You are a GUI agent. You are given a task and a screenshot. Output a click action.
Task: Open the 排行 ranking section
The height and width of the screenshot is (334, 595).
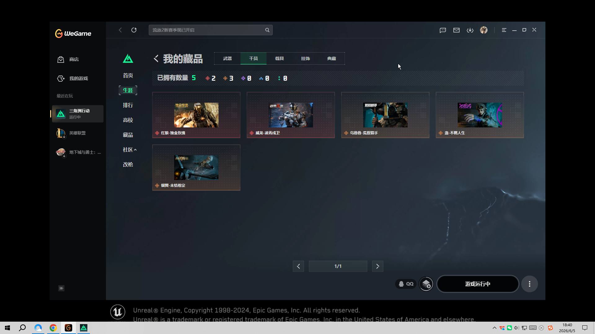coord(128,105)
